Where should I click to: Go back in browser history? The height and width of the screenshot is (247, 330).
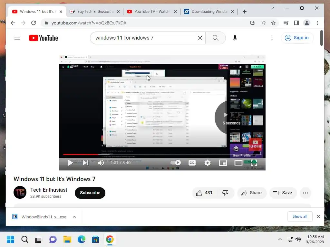click(x=13, y=23)
